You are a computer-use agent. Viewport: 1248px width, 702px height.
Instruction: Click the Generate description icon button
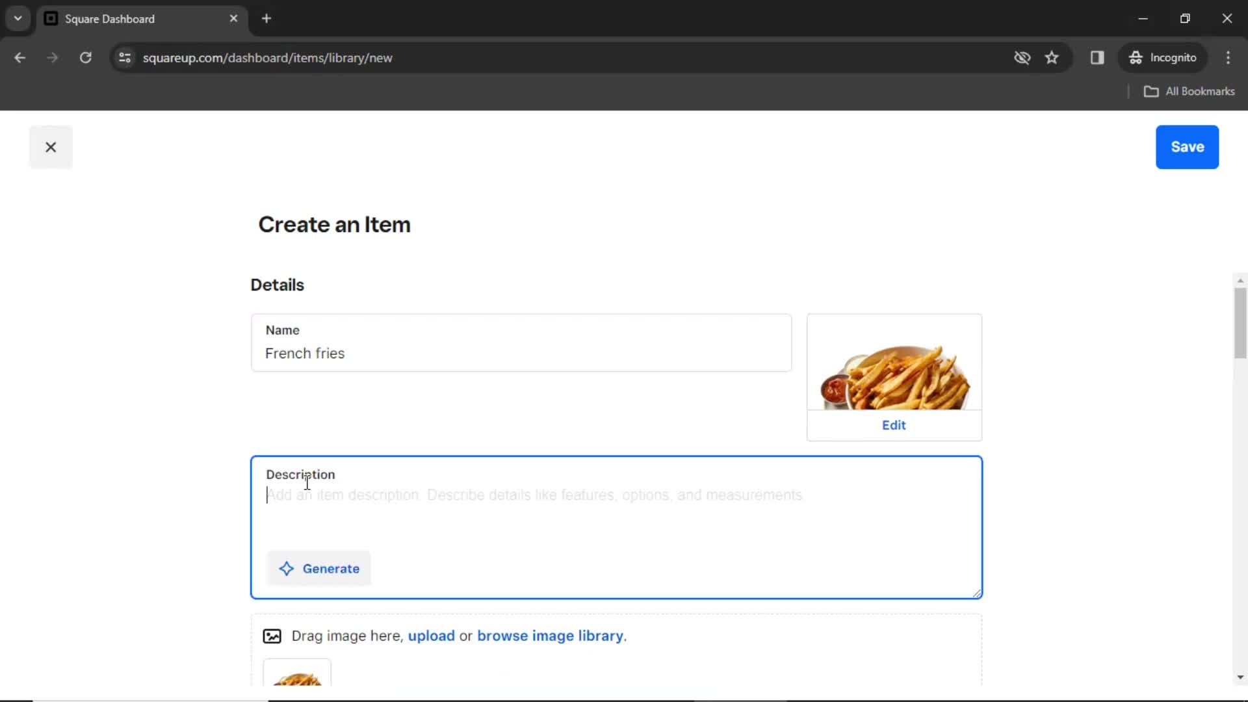(285, 568)
